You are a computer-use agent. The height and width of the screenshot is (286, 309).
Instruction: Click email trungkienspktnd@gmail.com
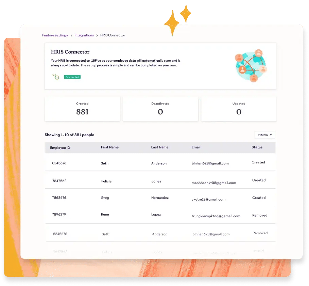(x=216, y=216)
